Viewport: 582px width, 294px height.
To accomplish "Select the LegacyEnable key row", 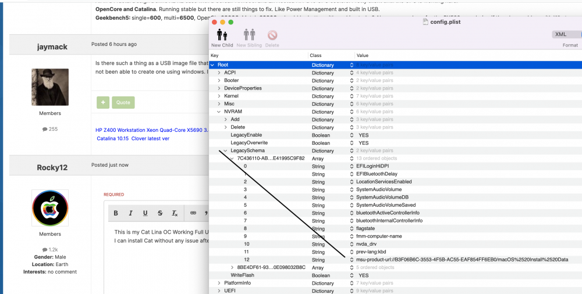I will click(x=246, y=135).
